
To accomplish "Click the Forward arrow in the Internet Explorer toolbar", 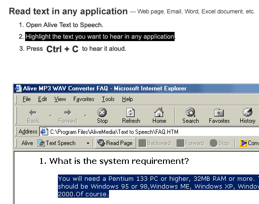I will coord(68,113).
